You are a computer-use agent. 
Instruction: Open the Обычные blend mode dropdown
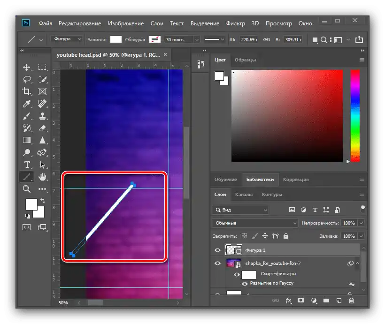point(255,223)
